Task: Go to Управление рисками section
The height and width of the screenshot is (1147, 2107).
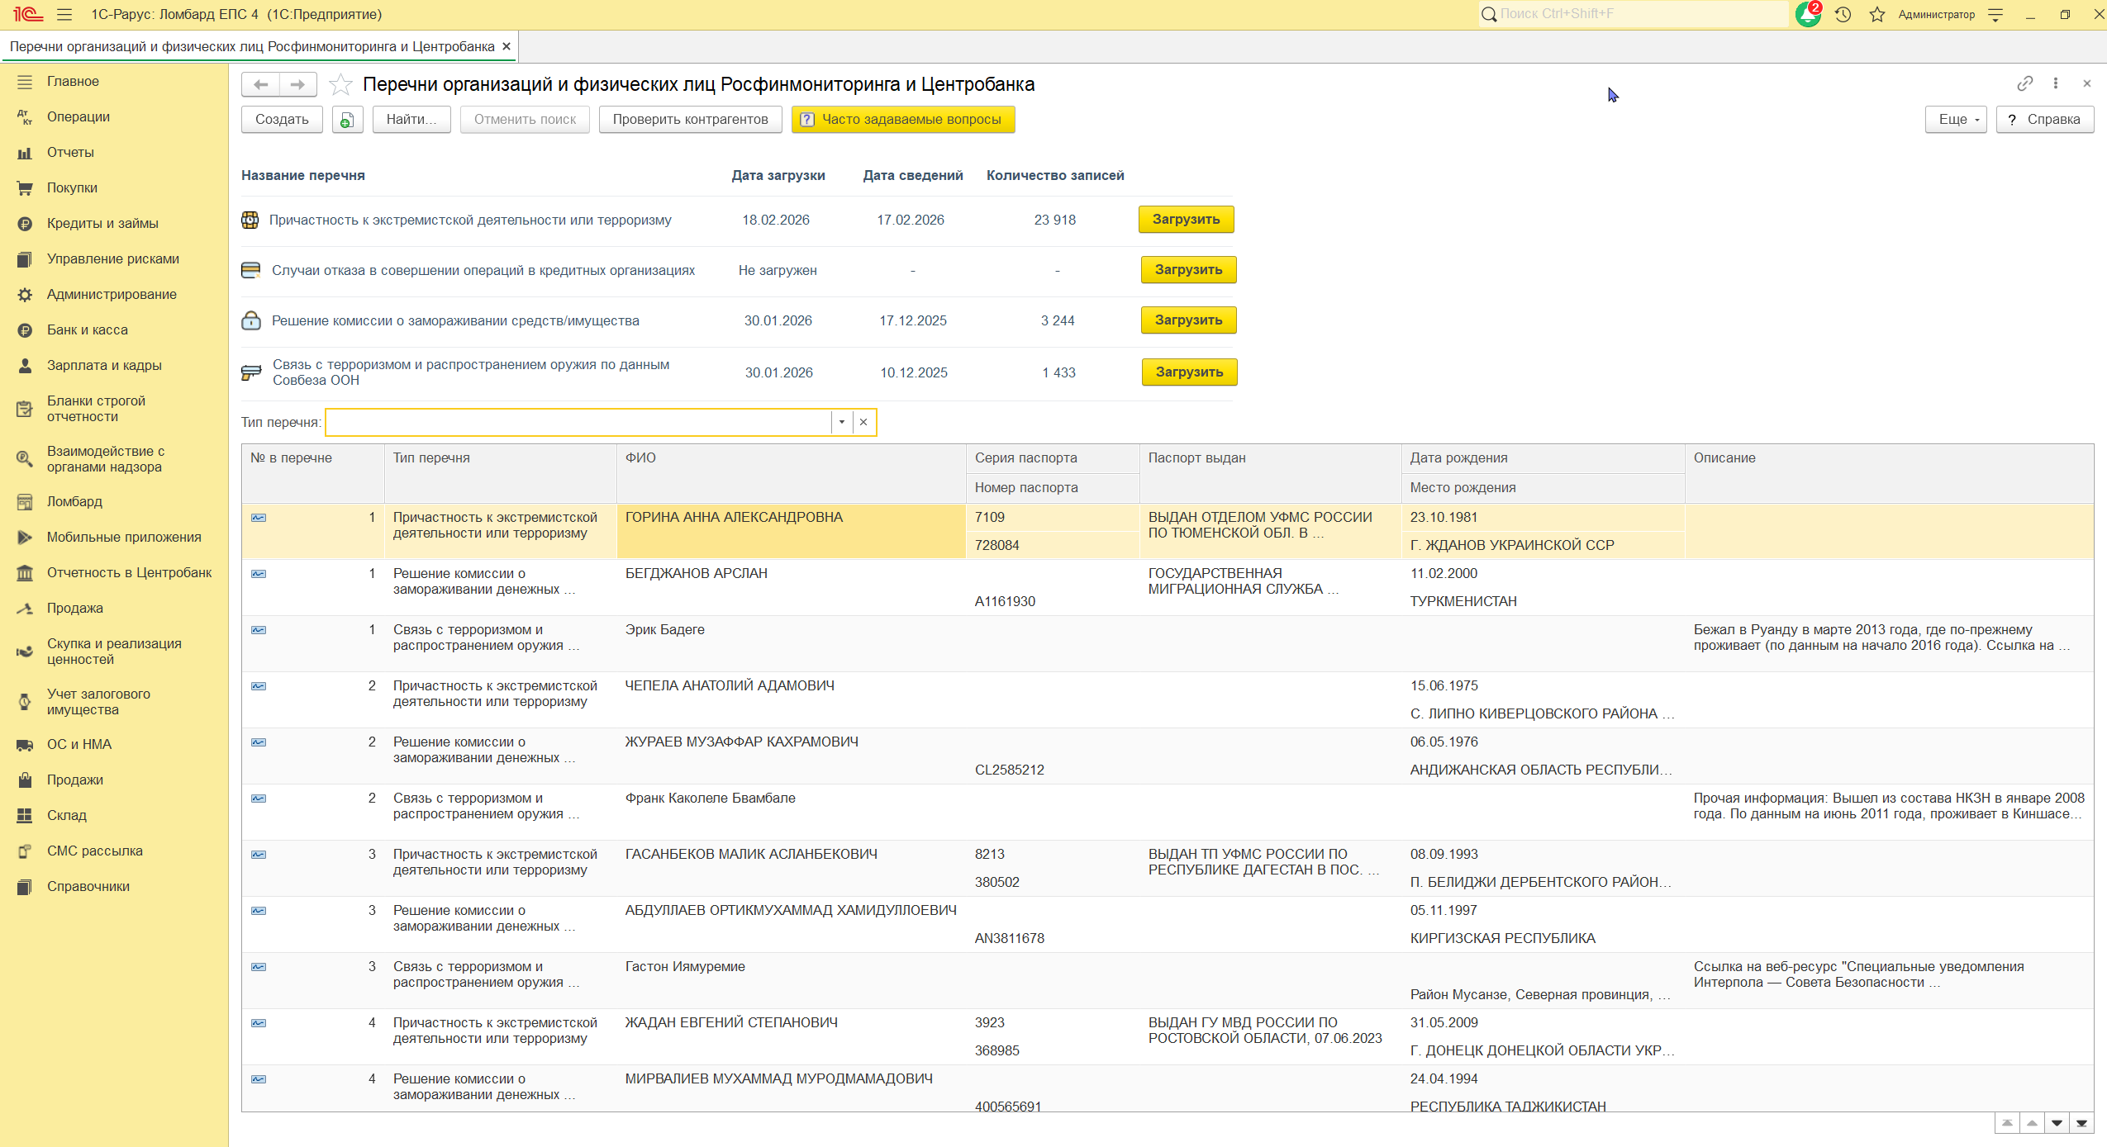Action: coord(112,259)
